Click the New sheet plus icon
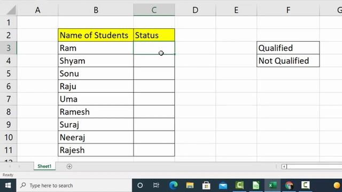 click(69, 166)
